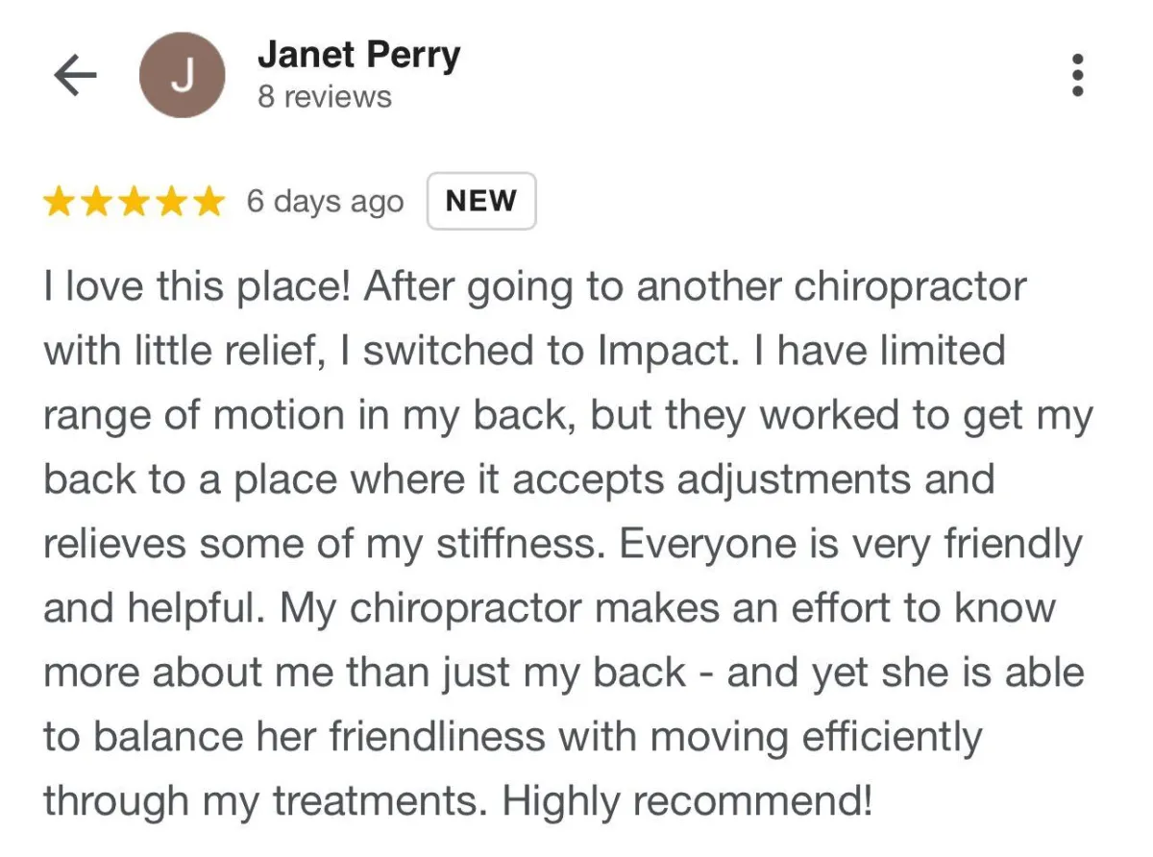Image resolution: width=1153 pixels, height=857 pixels.
Task: Click the line starting "more about me"
Action: [x=563, y=673]
